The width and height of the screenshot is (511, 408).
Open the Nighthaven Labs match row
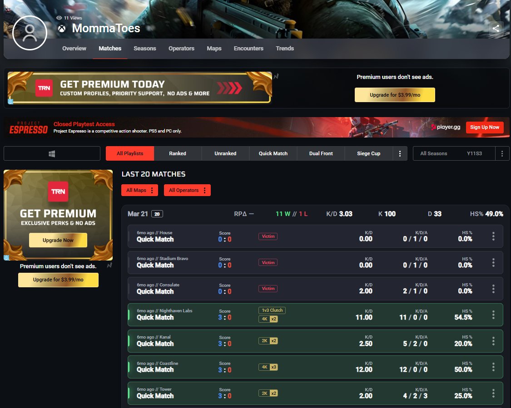(x=315, y=315)
